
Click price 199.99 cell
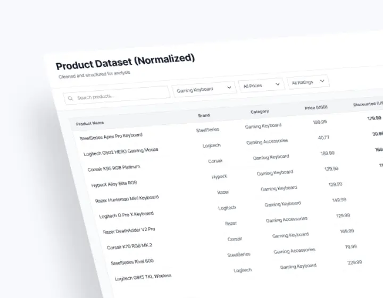click(x=320, y=122)
